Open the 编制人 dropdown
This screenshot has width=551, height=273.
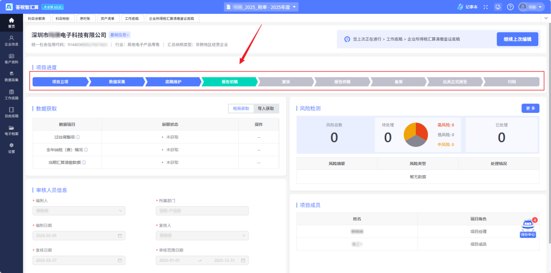pyautogui.click(x=79, y=210)
